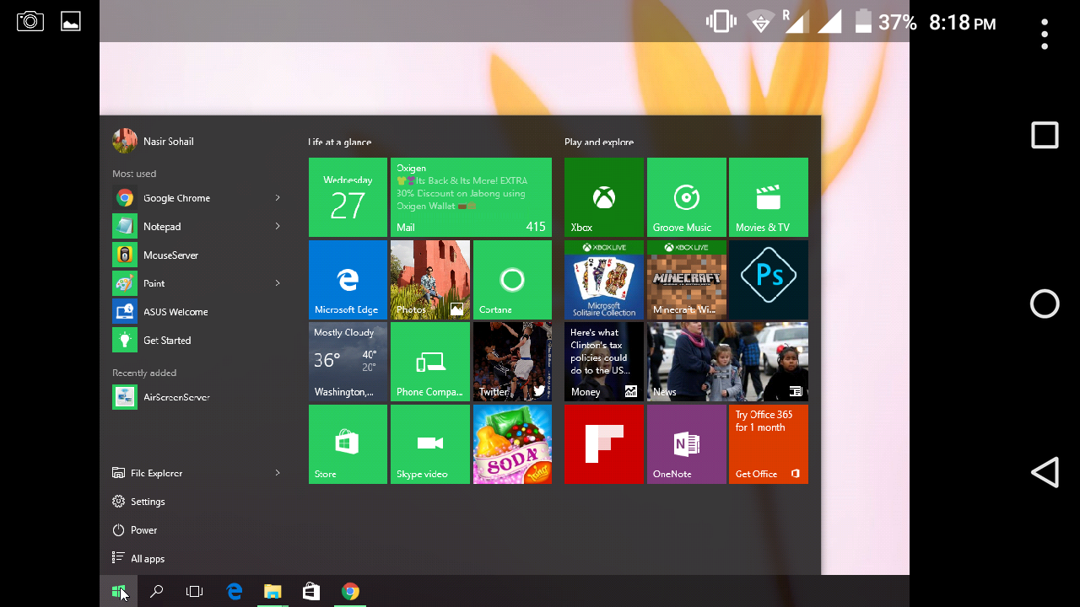Open the Calendar tile showing Wednesday 27
Viewport: 1080px width, 607px height.
[348, 197]
